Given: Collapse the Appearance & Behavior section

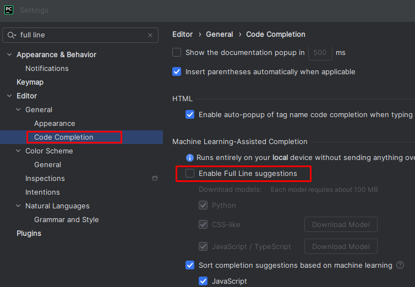Looking at the screenshot, I should point(9,55).
